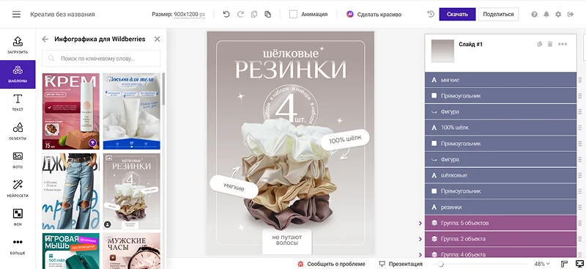Select the Игровая мышь template thumbnail
This screenshot has width=586, height=269.
tap(70, 251)
